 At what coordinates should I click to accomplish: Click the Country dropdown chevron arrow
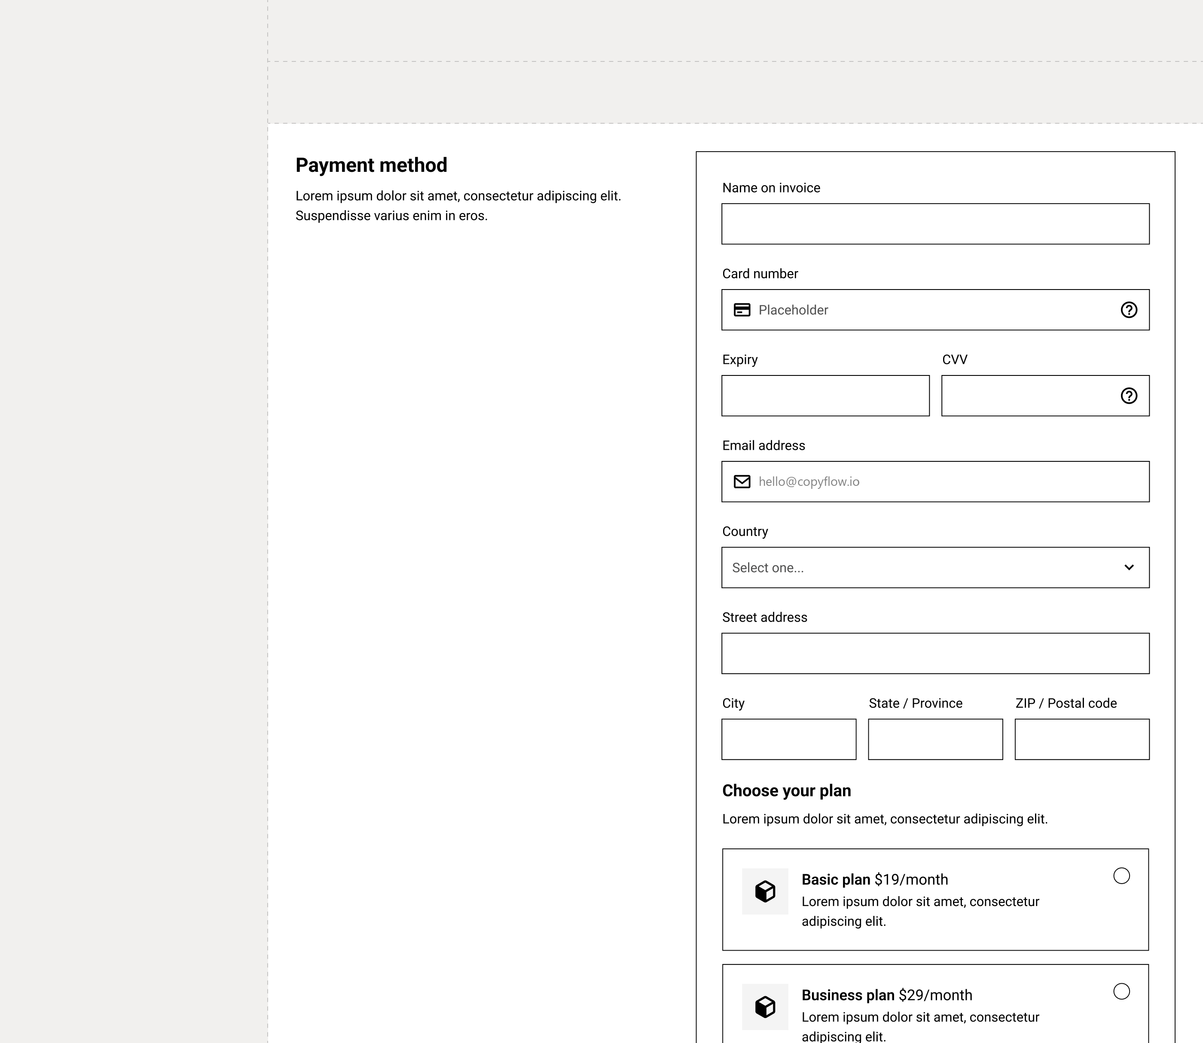click(1129, 567)
